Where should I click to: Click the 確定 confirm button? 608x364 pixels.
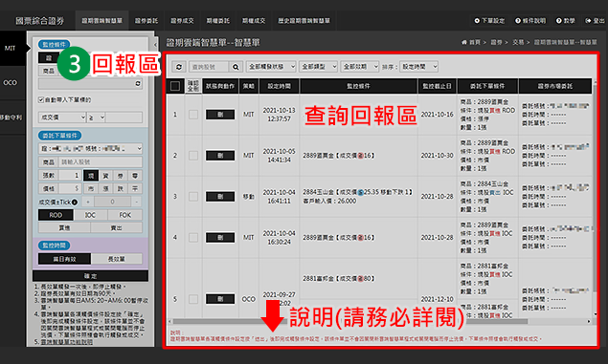[90, 276]
